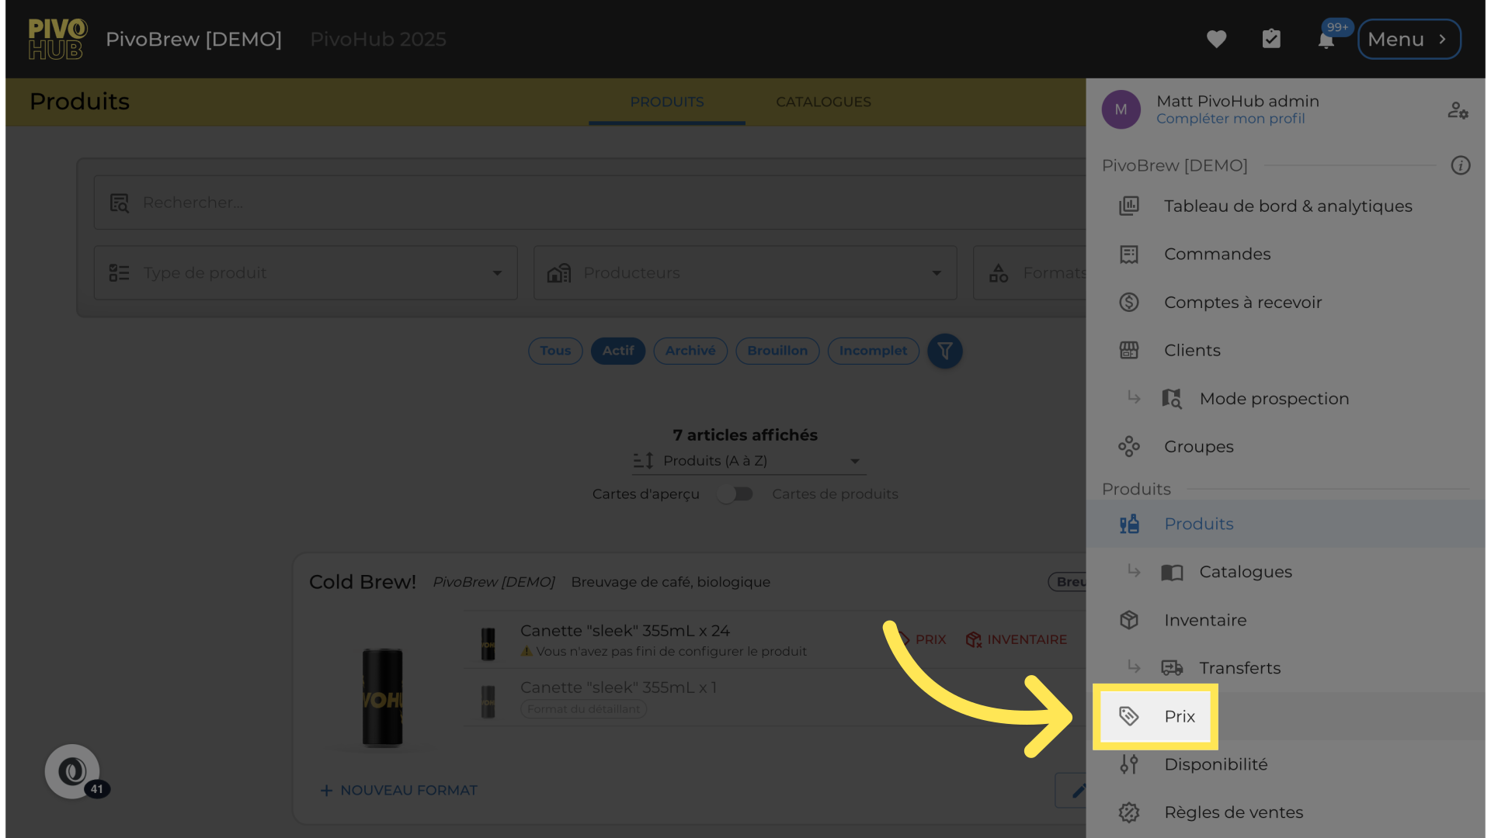The width and height of the screenshot is (1491, 838).
Task: Click INVENTAIRE link for Canette 355mL x 24
Action: click(x=1016, y=639)
